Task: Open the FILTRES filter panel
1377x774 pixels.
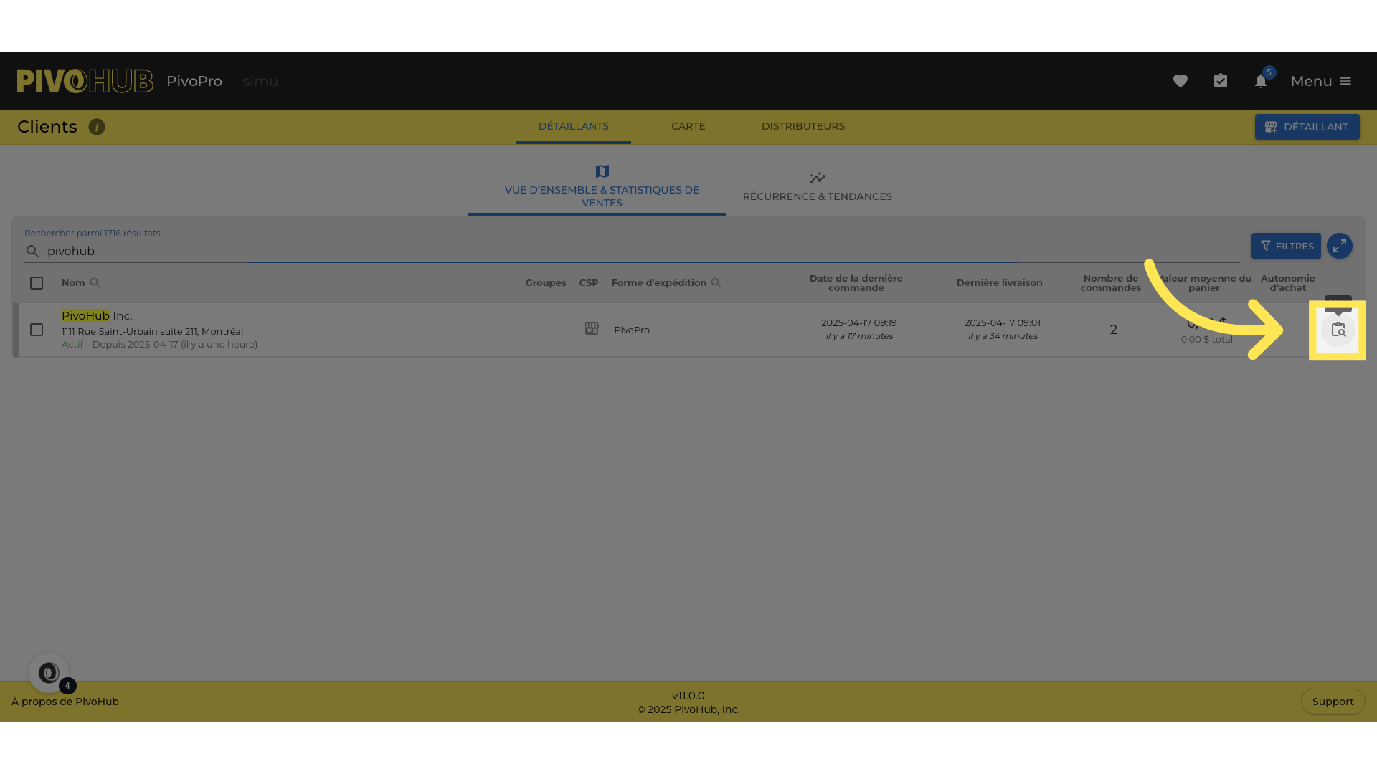Action: [1285, 246]
